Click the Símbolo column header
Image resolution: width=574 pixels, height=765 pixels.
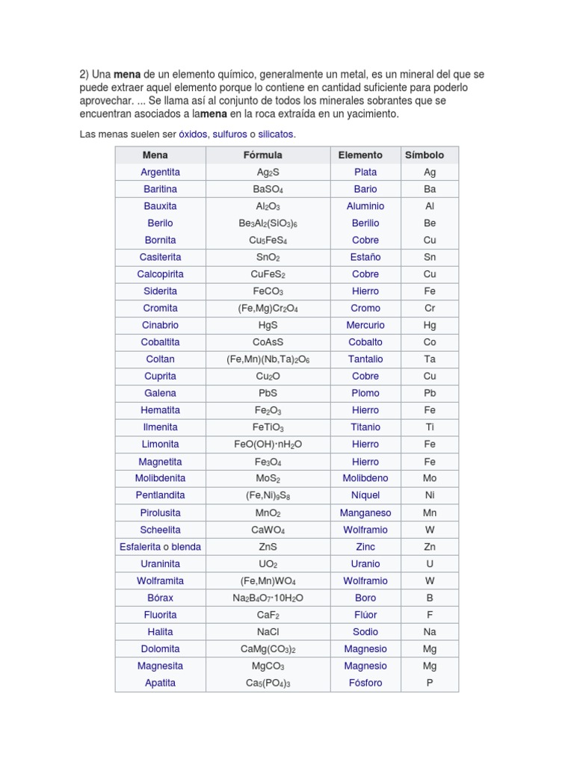click(x=425, y=155)
